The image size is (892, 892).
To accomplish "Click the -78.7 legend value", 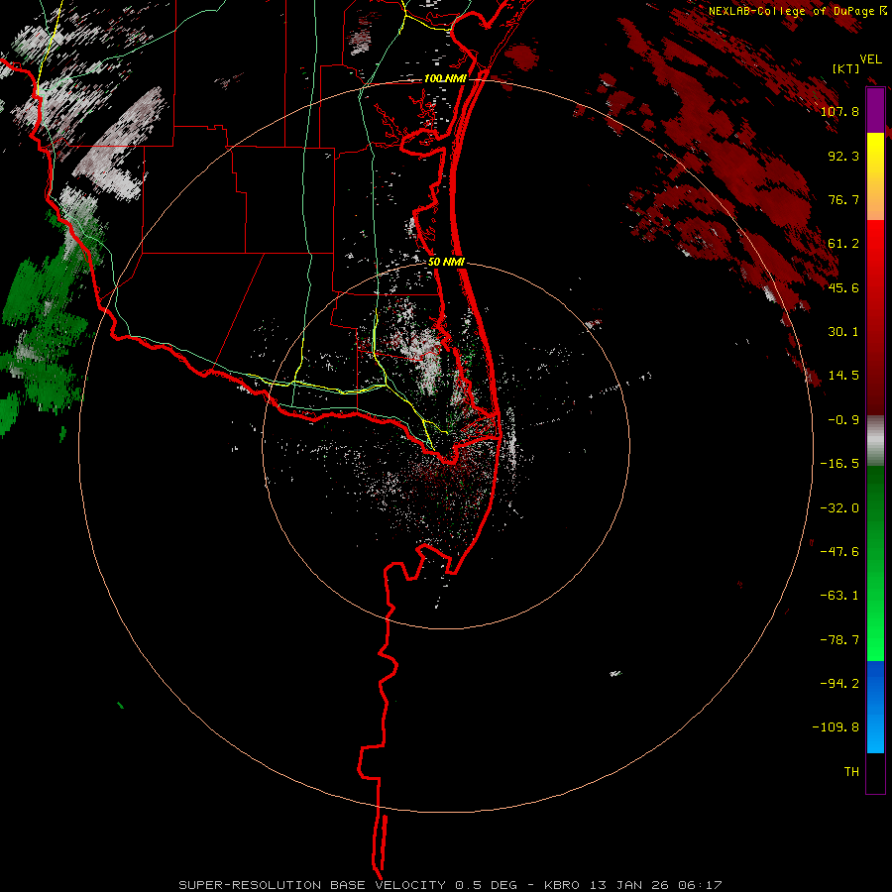I will (839, 640).
